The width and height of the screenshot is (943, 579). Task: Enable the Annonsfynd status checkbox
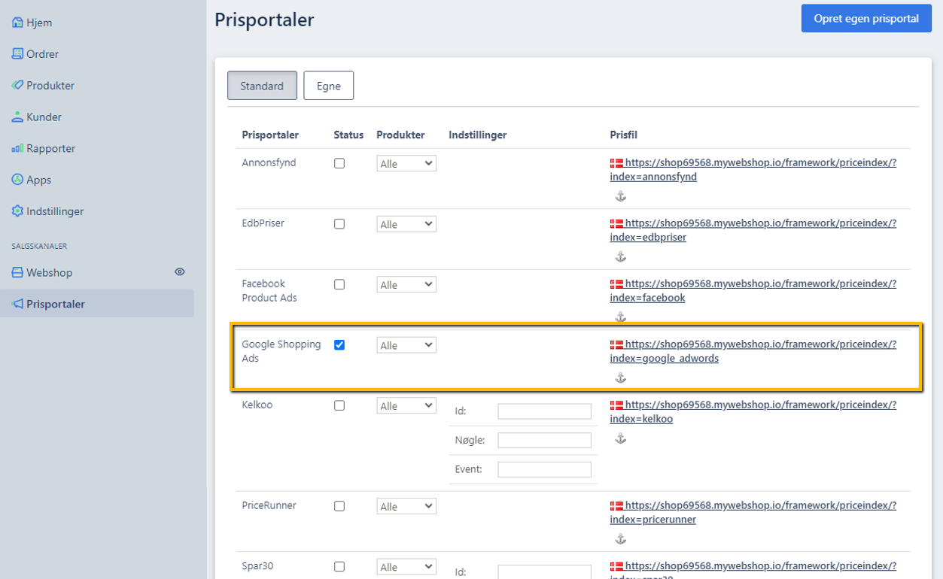point(339,163)
